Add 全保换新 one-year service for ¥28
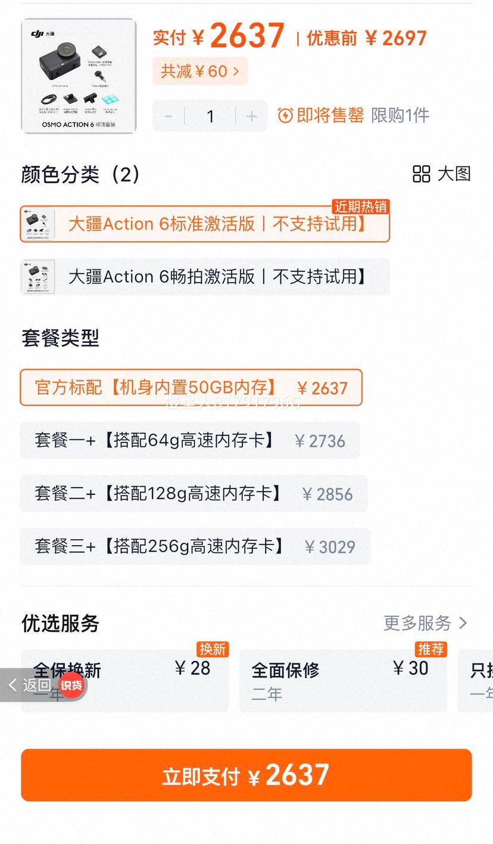Viewport: 493px width, 844px height. coord(125,681)
